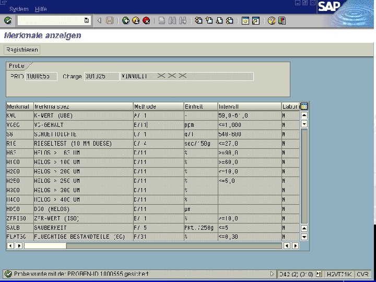Click the PRID field 1000555
The height and width of the screenshot is (282, 376).
click(x=41, y=76)
